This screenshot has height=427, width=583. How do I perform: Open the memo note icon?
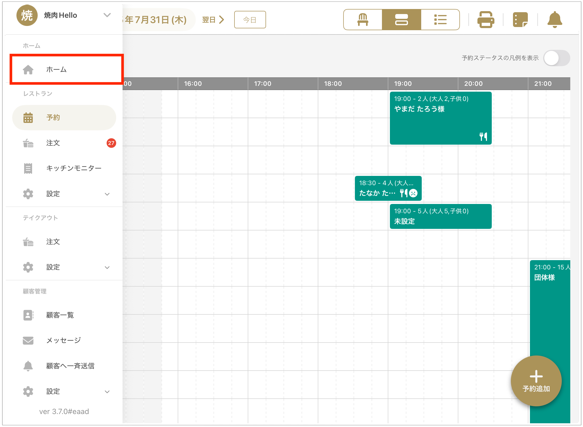click(520, 20)
